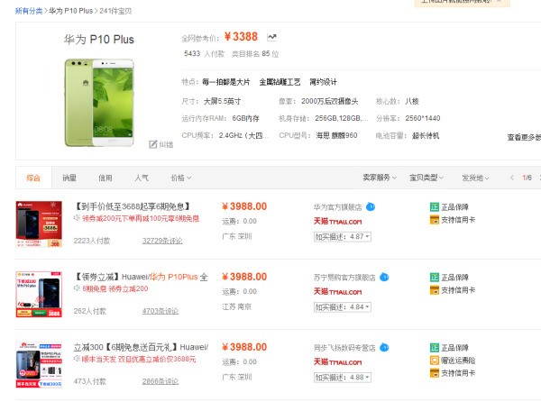
Task: Open the price trend chart icon
Action: [x=271, y=37]
